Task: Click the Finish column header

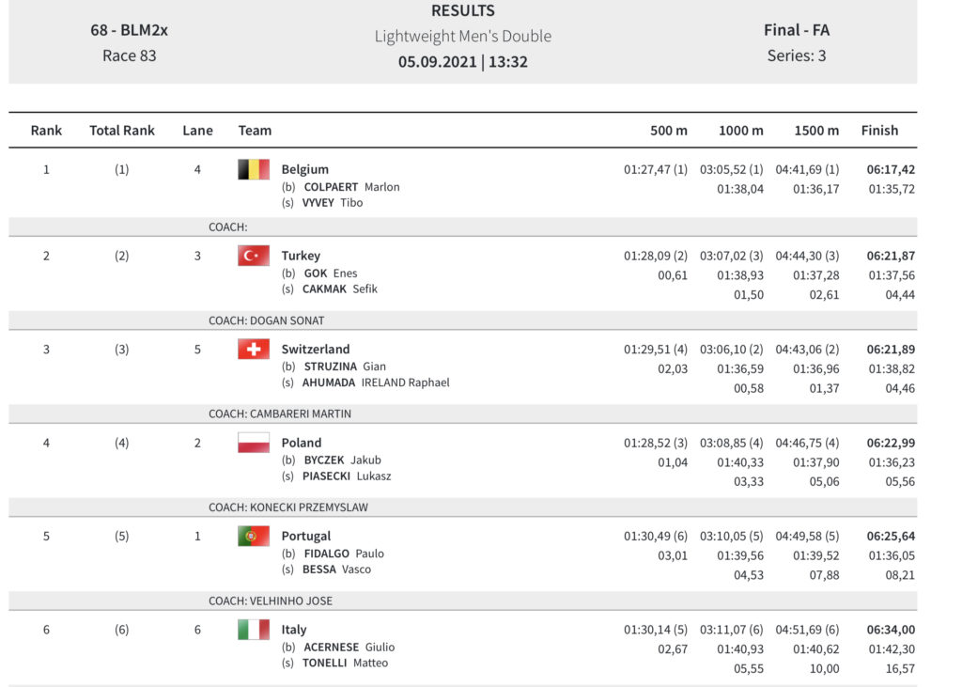Action: (x=879, y=131)
